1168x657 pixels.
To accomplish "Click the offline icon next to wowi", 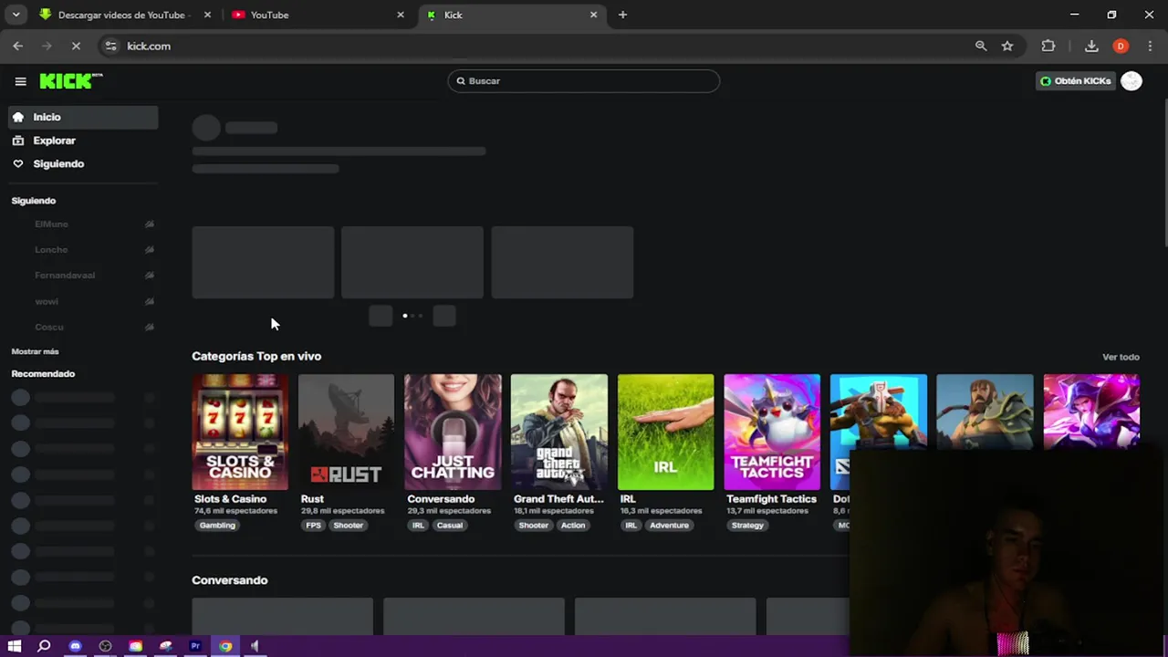I will (x=149, y=301).
